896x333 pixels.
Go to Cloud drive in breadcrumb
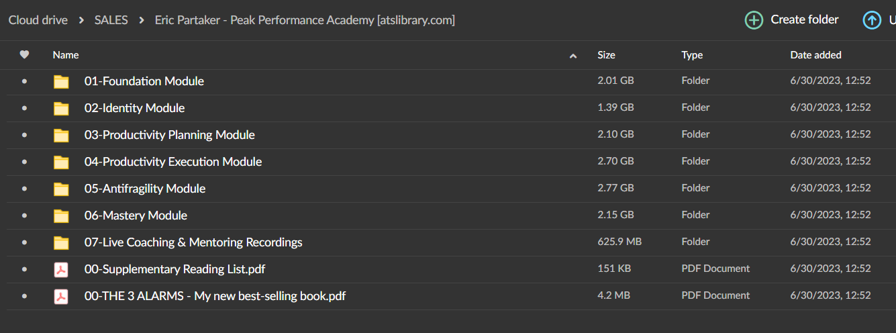[38, 20]
